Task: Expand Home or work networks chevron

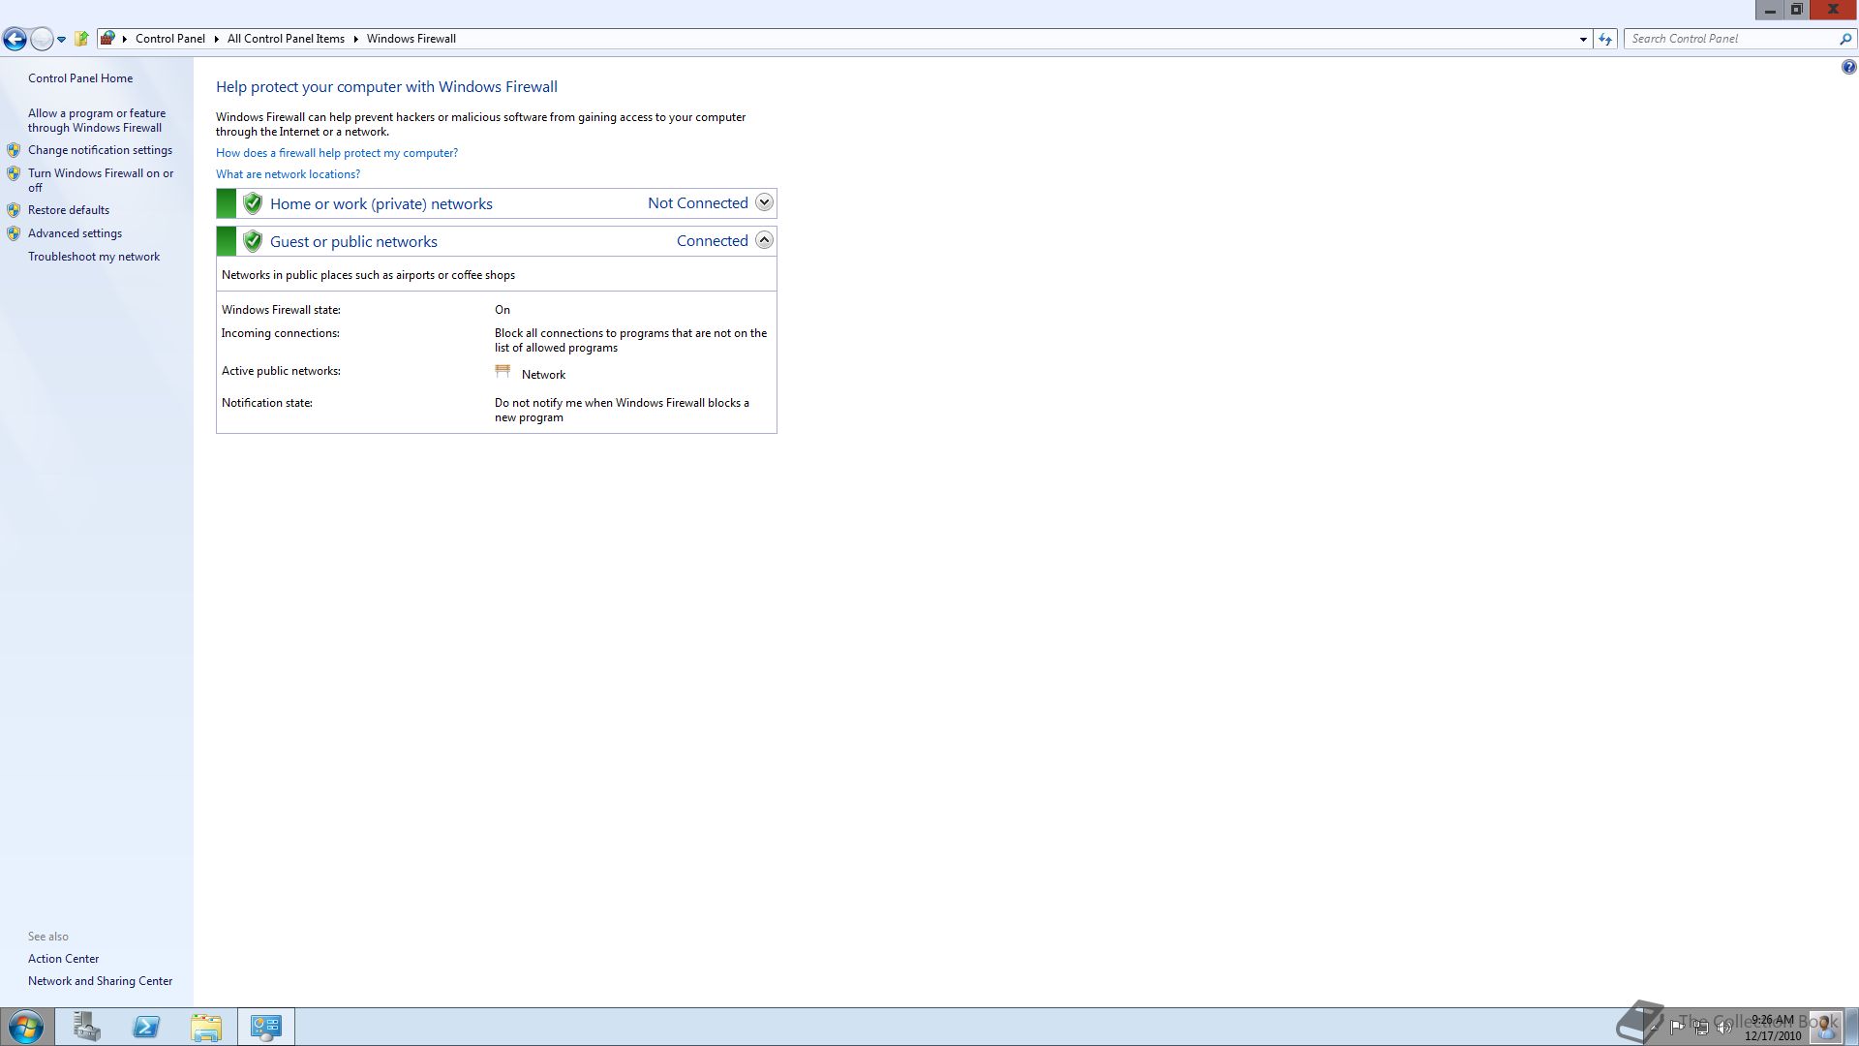Action: 764,202
